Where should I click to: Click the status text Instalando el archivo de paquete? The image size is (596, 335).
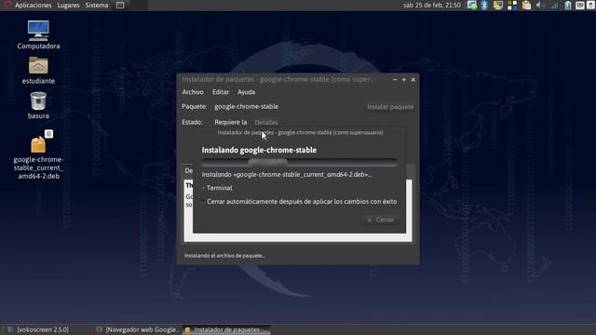224,256
